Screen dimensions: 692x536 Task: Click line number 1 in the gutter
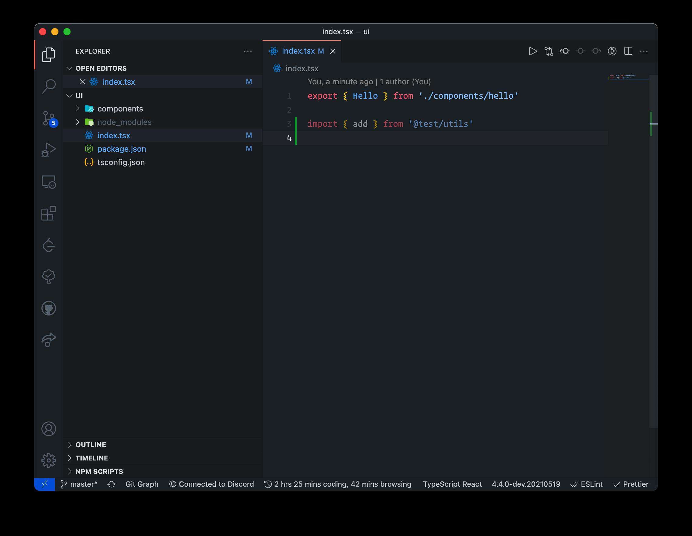pos(289,96)
